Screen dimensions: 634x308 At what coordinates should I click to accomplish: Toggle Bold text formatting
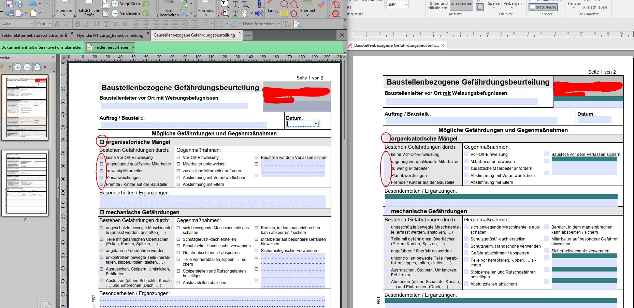78,24
